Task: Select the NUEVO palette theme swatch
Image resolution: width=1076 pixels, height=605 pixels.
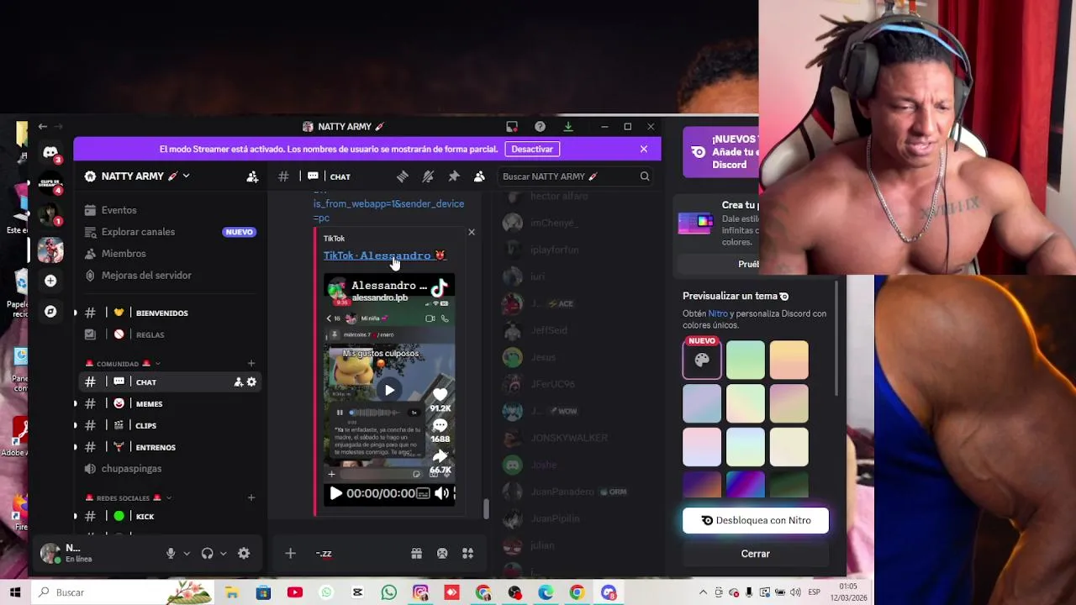Action: click(x=702, y=360)
